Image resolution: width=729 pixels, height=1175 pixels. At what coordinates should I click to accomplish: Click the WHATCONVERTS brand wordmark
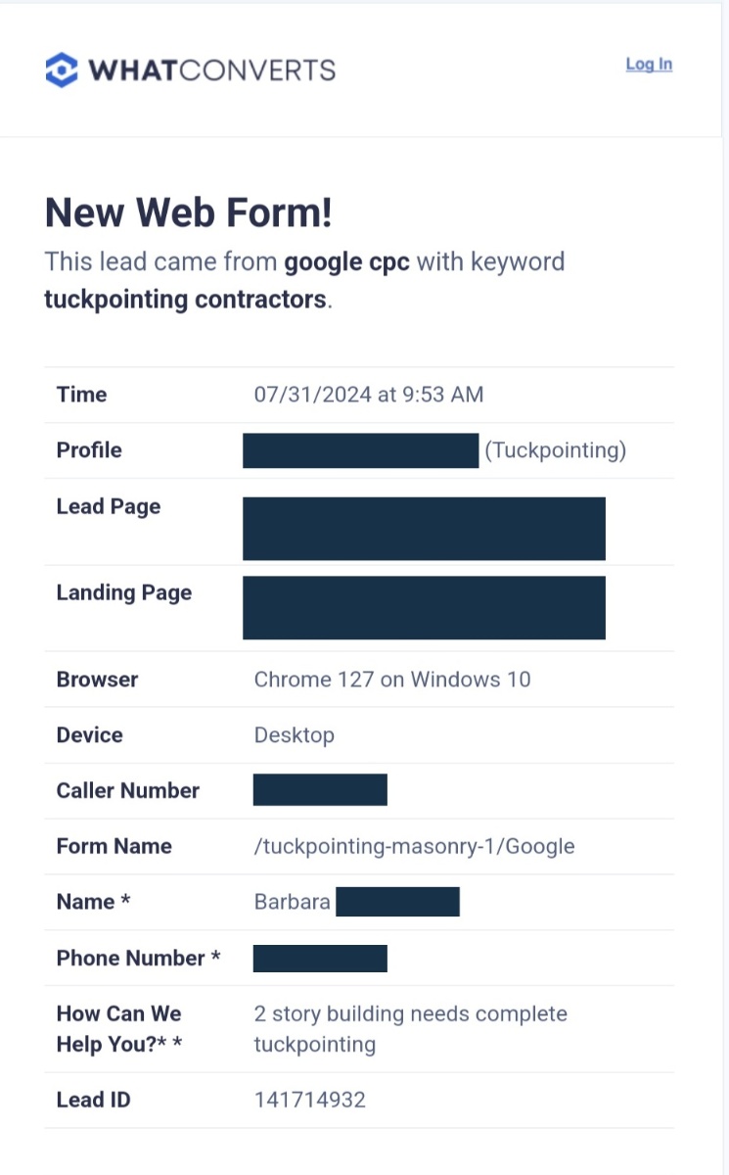tap(211, 70)
